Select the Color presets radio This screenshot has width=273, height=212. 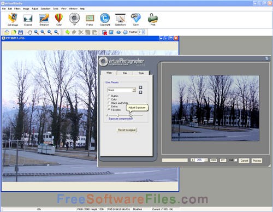point(109,99)
